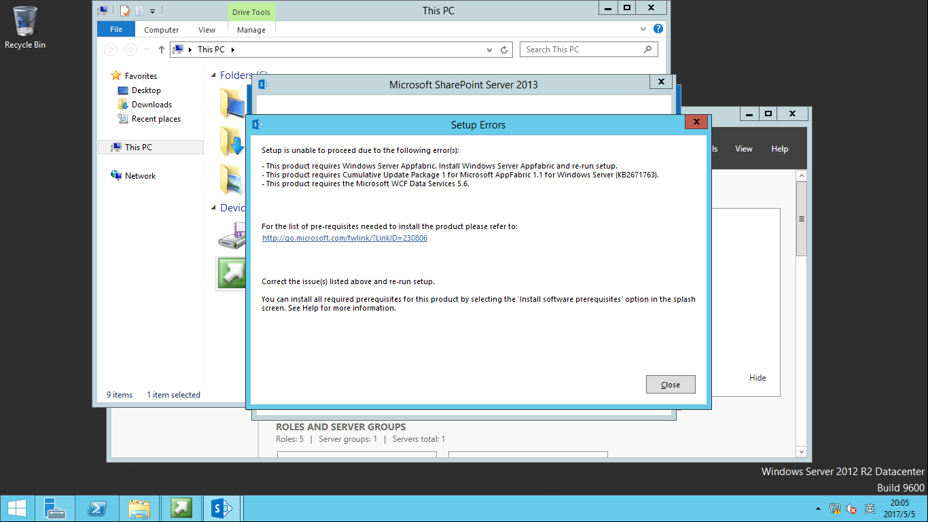Click the Server Manager vertical scrollbar thumb
Screen dimensions: 928x522
point(802,219)
